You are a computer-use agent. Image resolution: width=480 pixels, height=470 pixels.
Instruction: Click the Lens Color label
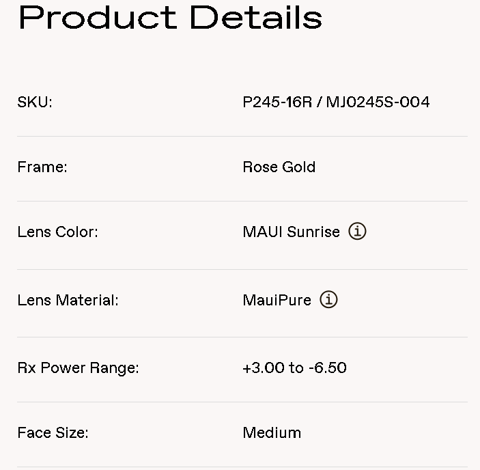[x=57, y=232]
